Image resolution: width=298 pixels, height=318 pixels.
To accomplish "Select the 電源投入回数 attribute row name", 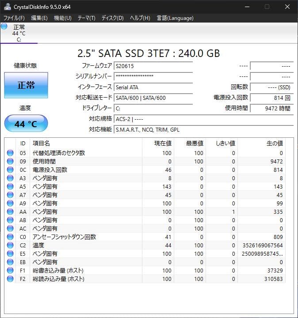I will tap(50, 170).
